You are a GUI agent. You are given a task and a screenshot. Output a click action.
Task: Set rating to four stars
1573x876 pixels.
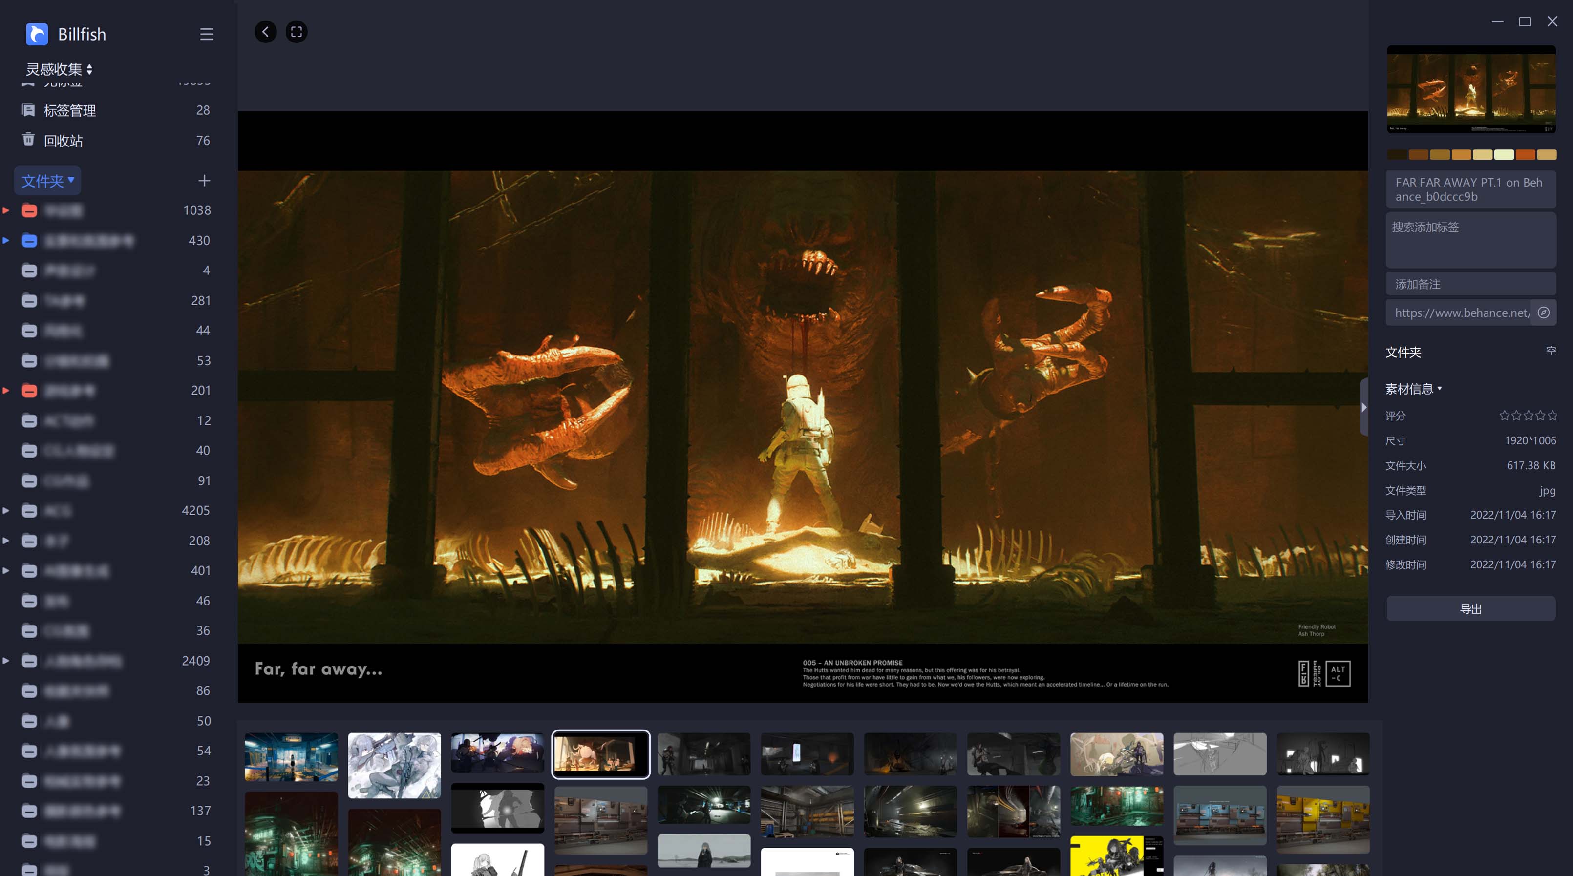[x=1540, y=416]
